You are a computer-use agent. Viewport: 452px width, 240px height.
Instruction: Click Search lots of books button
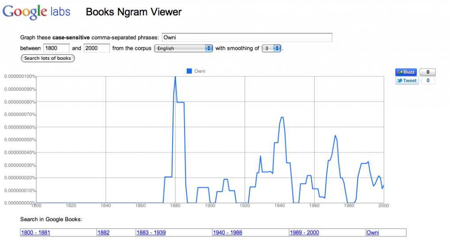[48, 58]
